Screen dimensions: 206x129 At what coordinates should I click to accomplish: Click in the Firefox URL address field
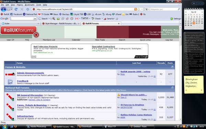[x=84, y=9]
